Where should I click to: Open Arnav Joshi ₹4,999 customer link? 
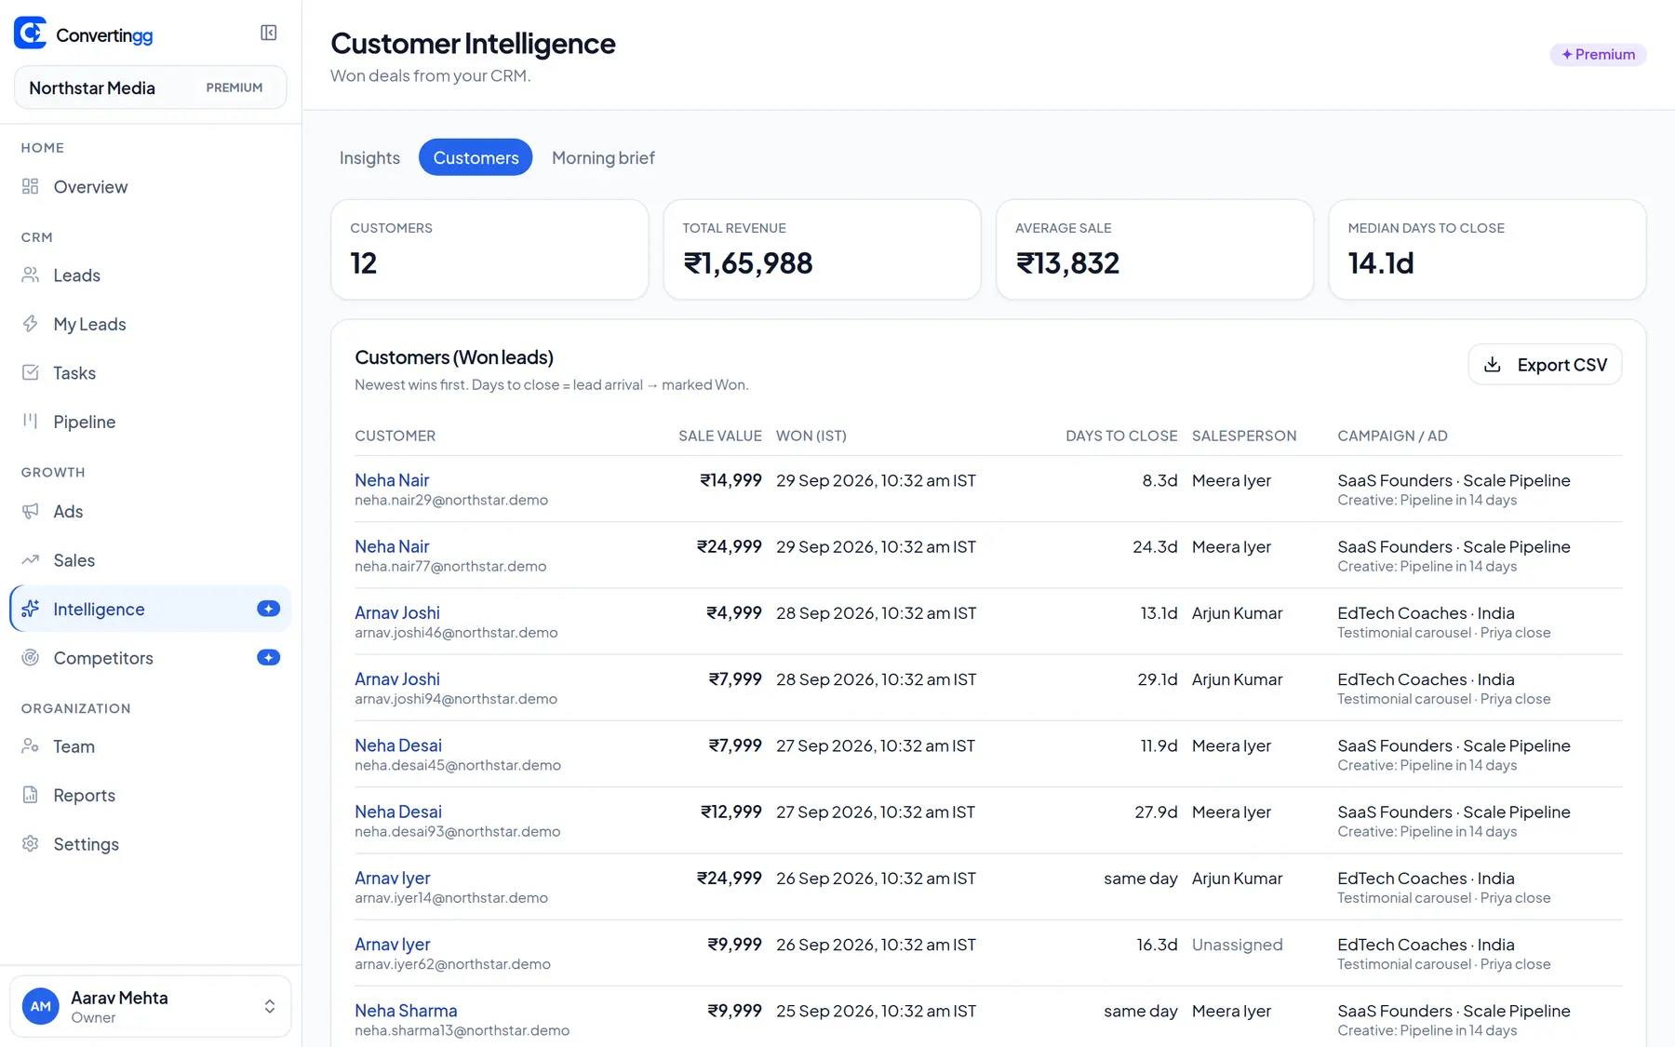397,612
